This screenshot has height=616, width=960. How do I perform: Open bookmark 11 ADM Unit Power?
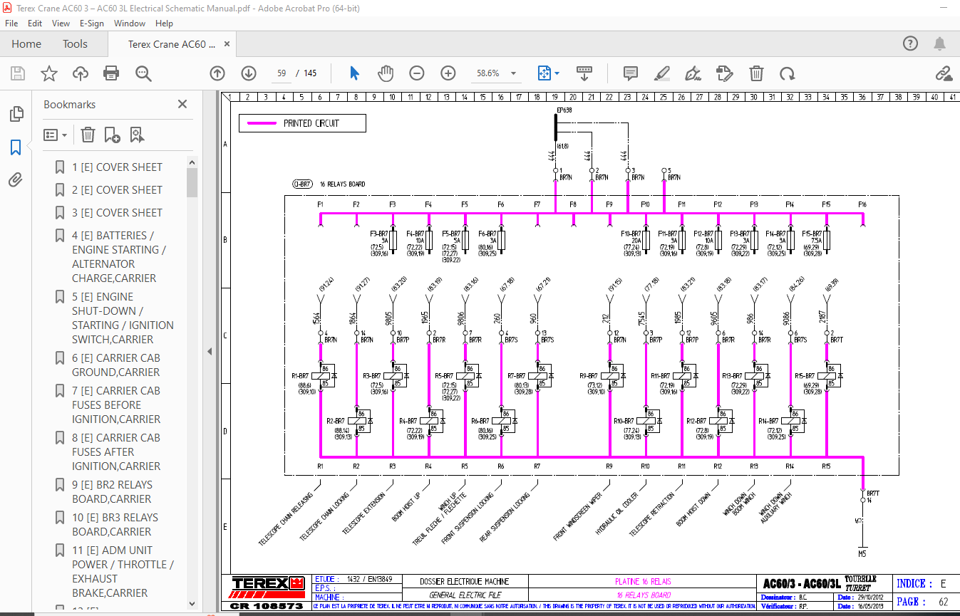(x=123, y=571)
